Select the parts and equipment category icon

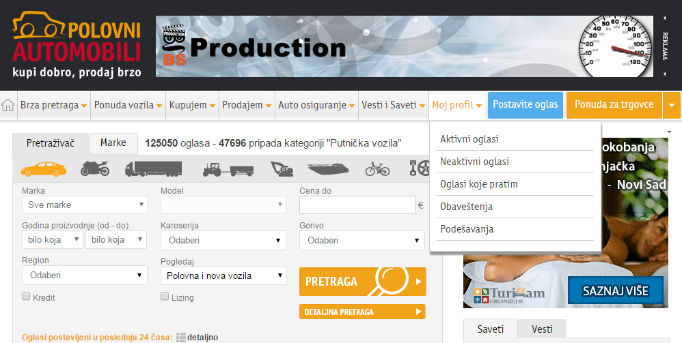(x=420, y=168)
